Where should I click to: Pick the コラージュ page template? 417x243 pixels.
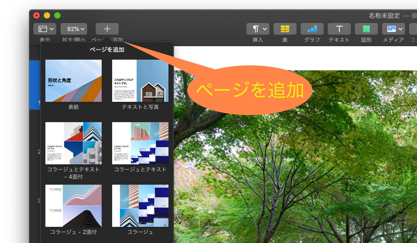[x=140, y=206]
